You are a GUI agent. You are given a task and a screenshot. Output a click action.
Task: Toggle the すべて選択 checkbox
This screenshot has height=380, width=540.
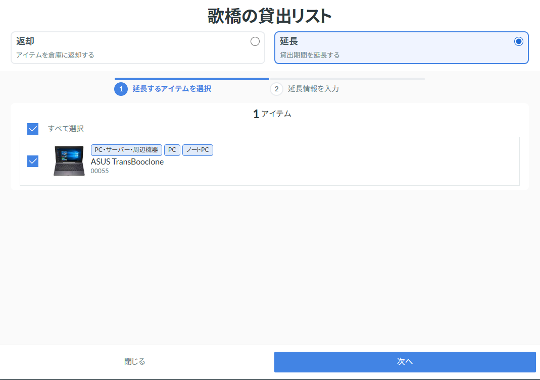pyautogui.click(x=33, y=129)
